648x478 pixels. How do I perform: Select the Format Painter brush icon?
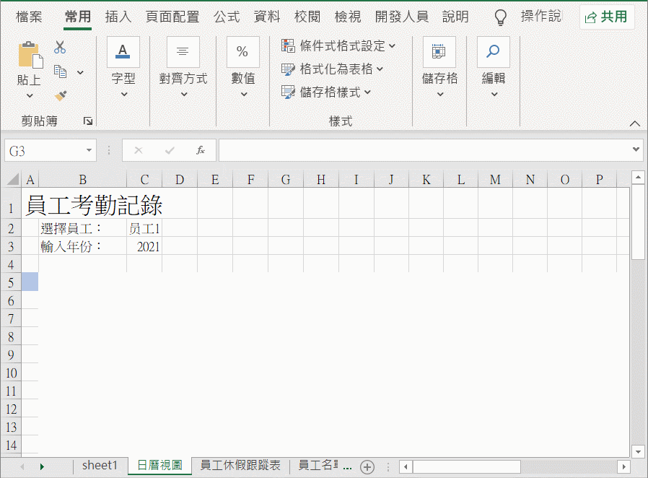click(61, 95)
